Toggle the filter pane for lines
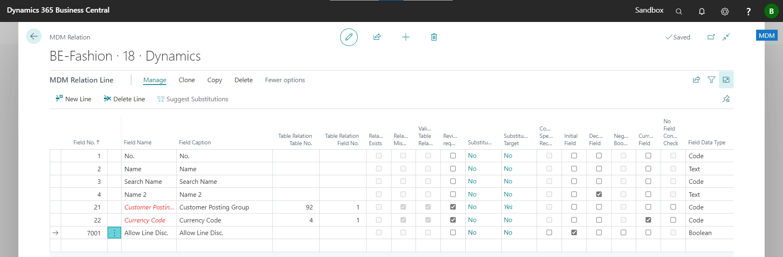This screenshot has height=257, width=783. tap(712, 80)
